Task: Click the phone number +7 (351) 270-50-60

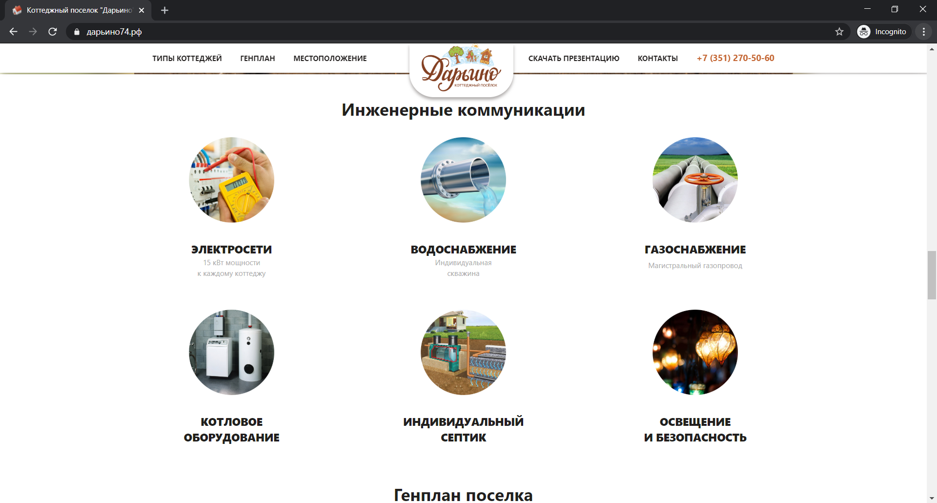Action: point(735,58)
